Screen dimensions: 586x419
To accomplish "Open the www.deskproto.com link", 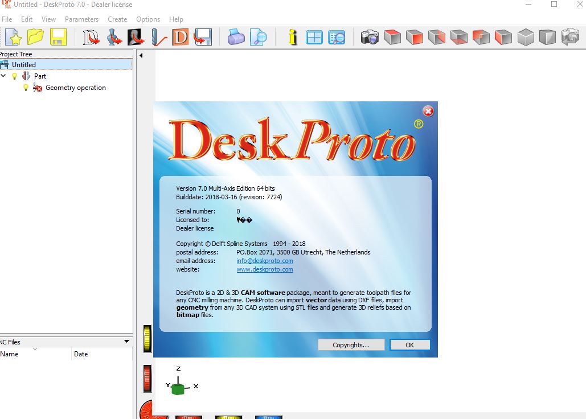I will click(x=265, y=269).
